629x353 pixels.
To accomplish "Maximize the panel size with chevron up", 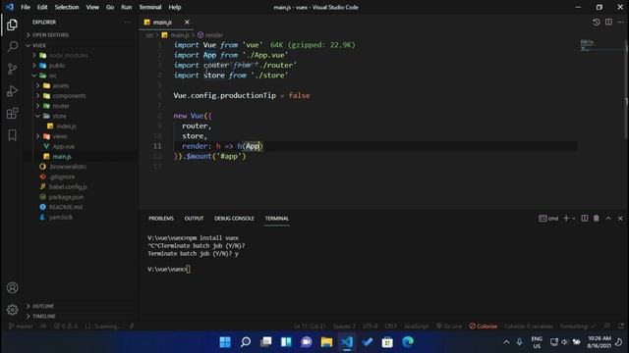I will point(608,218).
